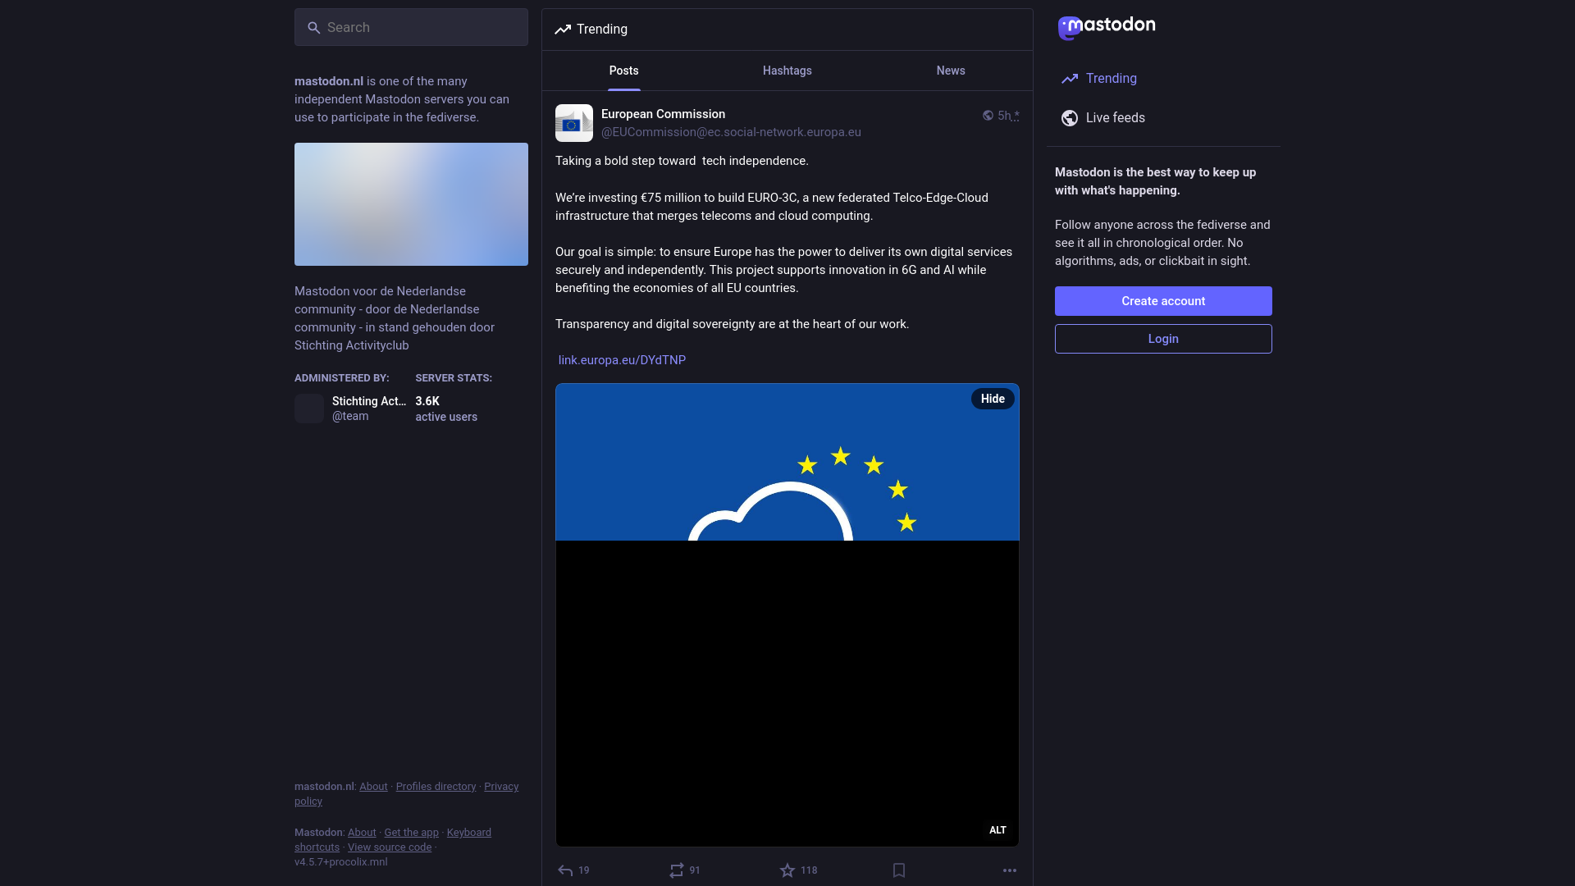Switch to the Posts tab
This screenshot has height=886, width=1575.
point(623,71)
